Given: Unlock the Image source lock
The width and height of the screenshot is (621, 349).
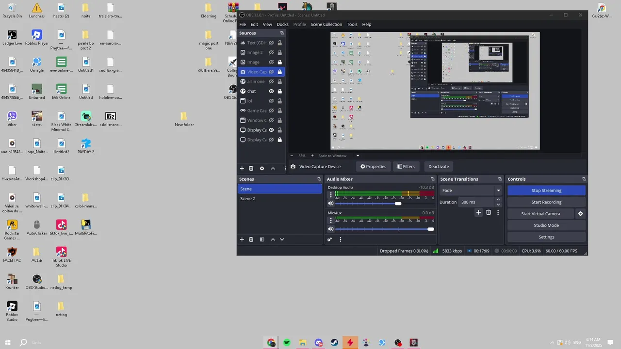Looking at the screenshot, I should [x=279, y=62].
